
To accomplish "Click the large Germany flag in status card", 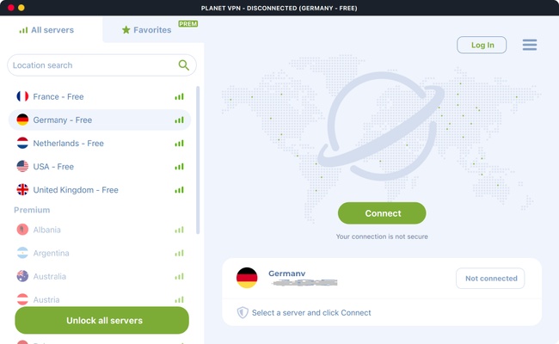I will coord(247,278).
